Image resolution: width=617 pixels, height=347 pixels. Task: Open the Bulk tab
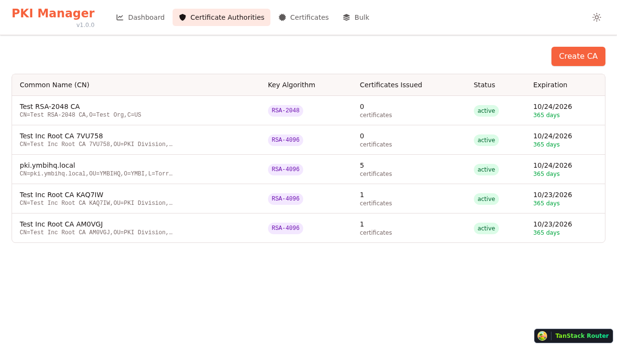click(356, 17)
